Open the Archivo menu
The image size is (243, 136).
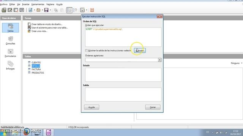(3, 4)
